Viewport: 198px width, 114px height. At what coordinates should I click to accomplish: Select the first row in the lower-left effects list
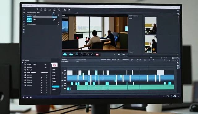pyautogui.click(x=36, y=64)
